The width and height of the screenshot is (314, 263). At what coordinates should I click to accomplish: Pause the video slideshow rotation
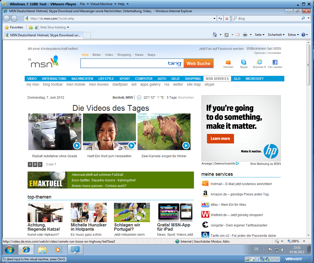click(35, 164)
